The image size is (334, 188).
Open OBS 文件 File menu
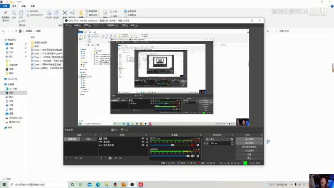tap(68, 25)
